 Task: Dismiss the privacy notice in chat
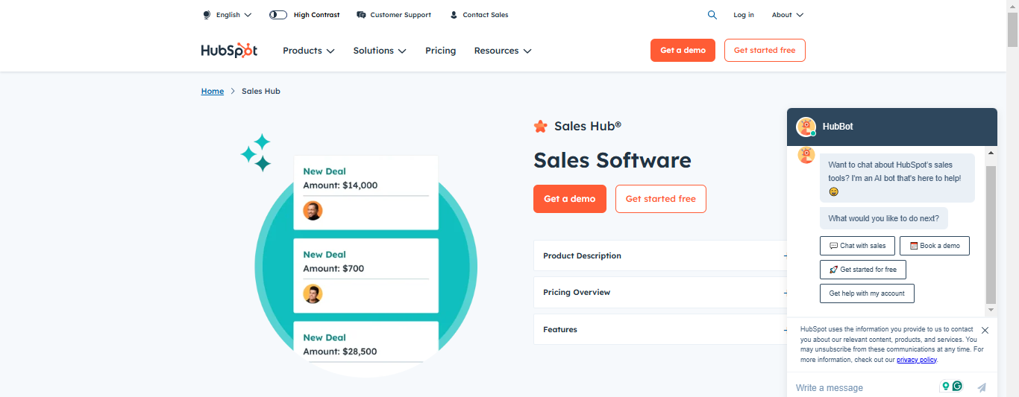click(985, 330)
